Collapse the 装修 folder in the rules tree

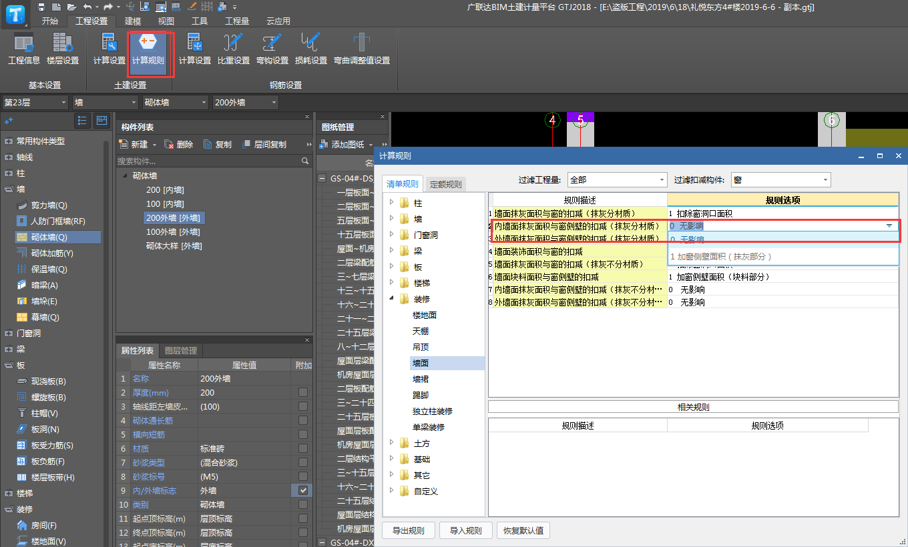[x=392, y=299]
